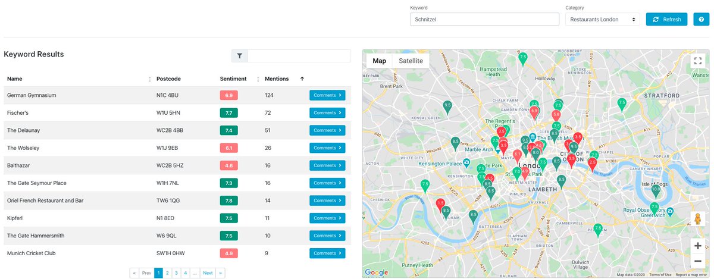Open Comments for The Delaunay
Viewport: 714px width, 279px height.
point(327,130)
